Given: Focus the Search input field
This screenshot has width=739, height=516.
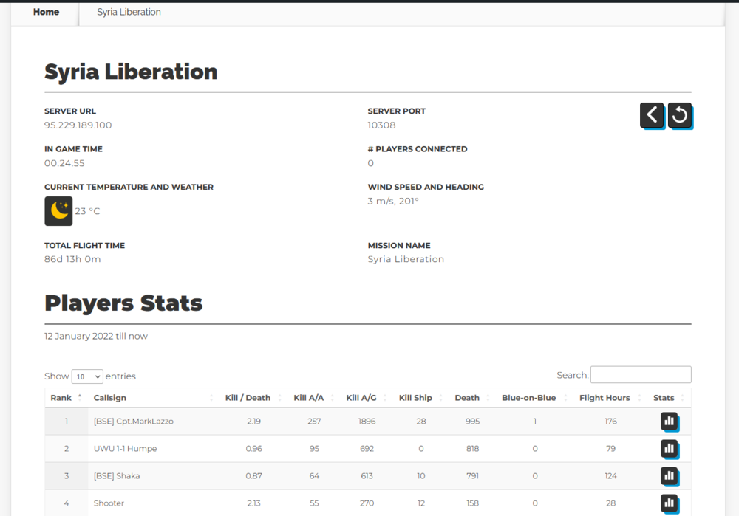Looking at the screenshot, I should click(641, 375).
